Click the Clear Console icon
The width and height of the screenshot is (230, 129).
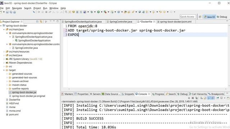tap(201, 98)
